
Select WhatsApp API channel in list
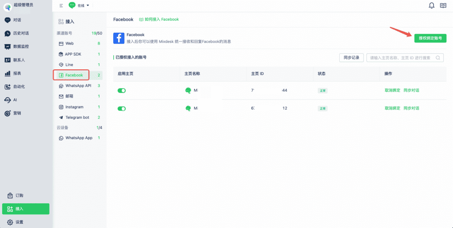pos(78,86)
